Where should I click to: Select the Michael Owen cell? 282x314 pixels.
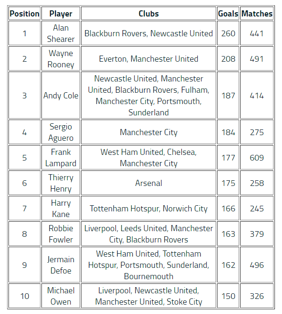[x=61, y=296]
